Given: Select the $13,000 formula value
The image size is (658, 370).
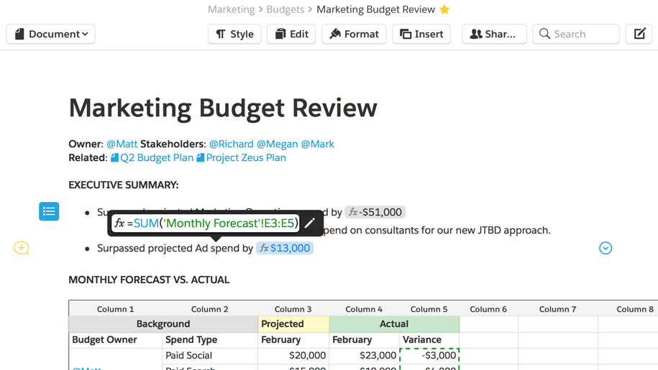Looking at the screenshot, I should point(285,248).
